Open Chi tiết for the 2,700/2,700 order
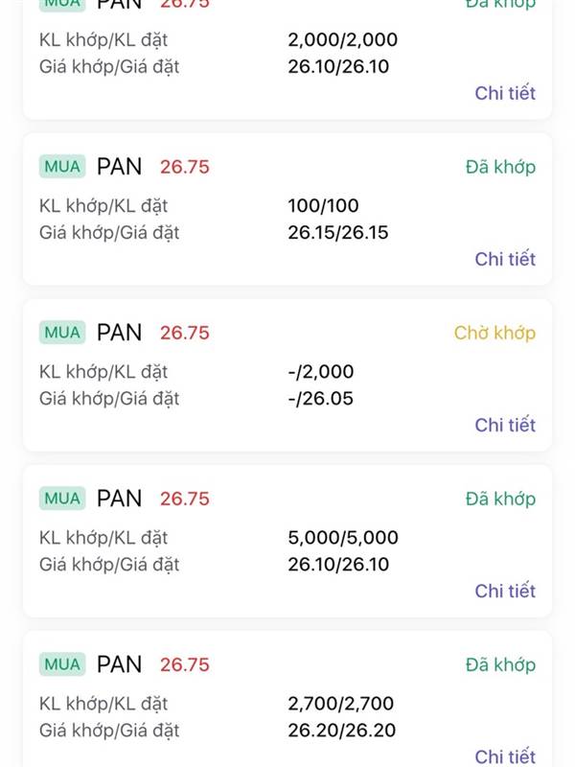 coord(505,755)
